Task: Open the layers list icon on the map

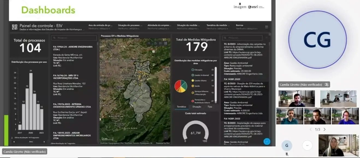Action: point(161,43)
